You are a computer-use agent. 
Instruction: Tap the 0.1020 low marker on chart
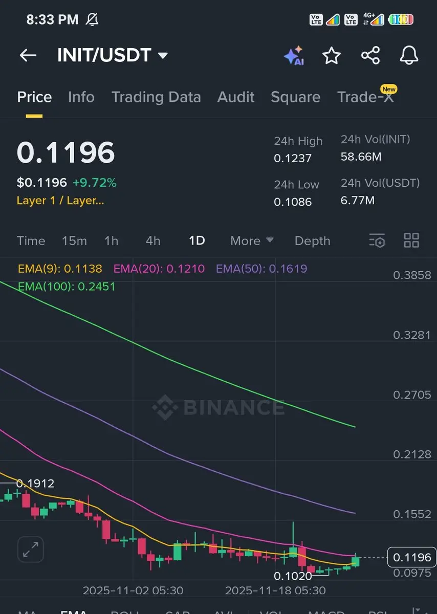click(293, 576)
